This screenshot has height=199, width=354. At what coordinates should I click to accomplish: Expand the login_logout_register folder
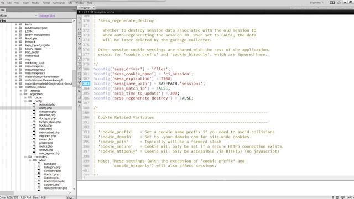coord(16,45)
